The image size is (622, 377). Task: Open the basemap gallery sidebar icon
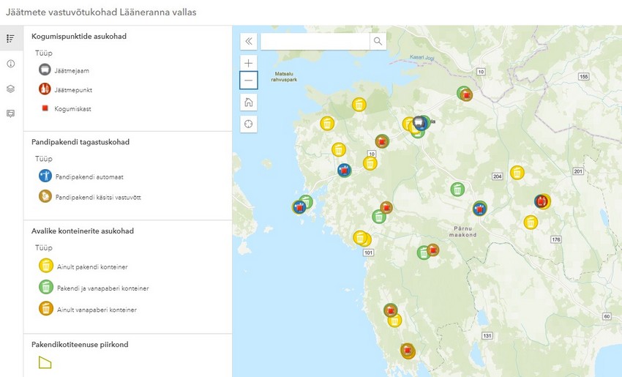point(11,113)
